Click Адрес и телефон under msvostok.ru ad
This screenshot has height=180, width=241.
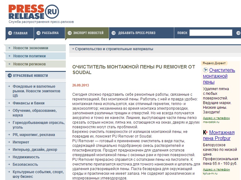tap(216, 118)
